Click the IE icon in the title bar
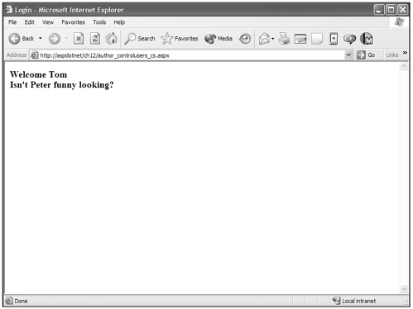Image resolution: width=413 pixels, height=309 pixels. click(9, 10)
